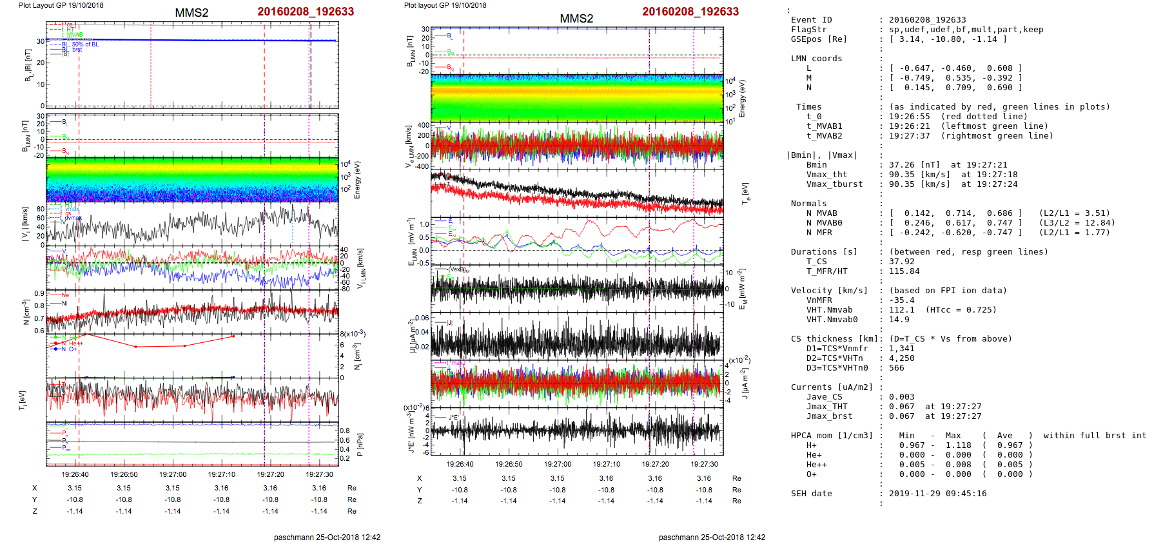Select the N MVAB normal vector row
Image resolution: width=1163 pixels, height=542 pixels.
pos(955,213)
